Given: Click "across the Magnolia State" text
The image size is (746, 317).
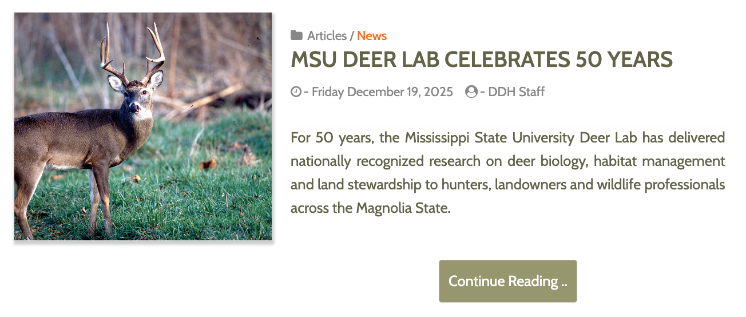Looking at the screenshot, I should [370, 208].
